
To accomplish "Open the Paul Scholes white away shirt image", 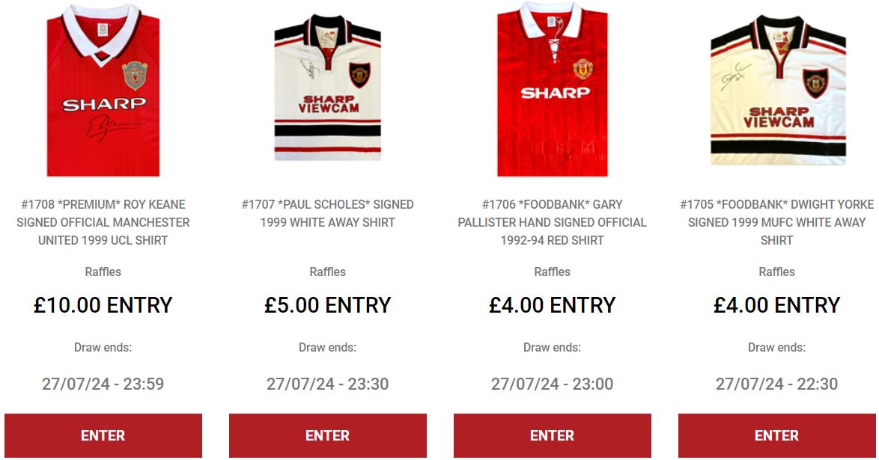I will click(327, 88).
